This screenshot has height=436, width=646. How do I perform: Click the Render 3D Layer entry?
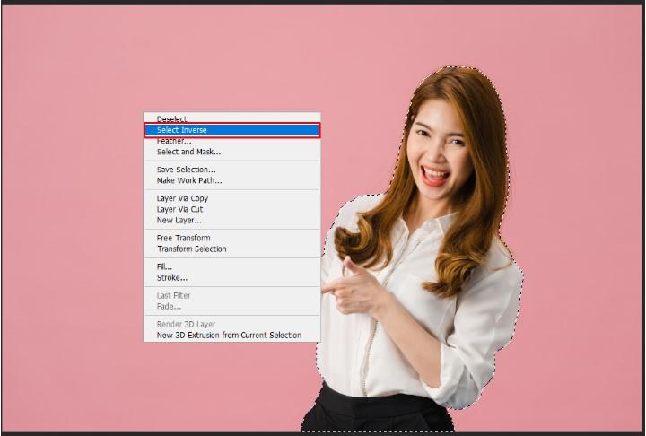(231, 325)
